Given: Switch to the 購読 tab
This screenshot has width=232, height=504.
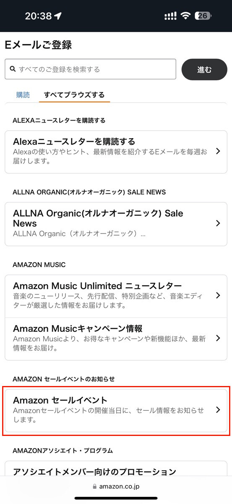Looking at the screenshot, I should tap(23, 94).
